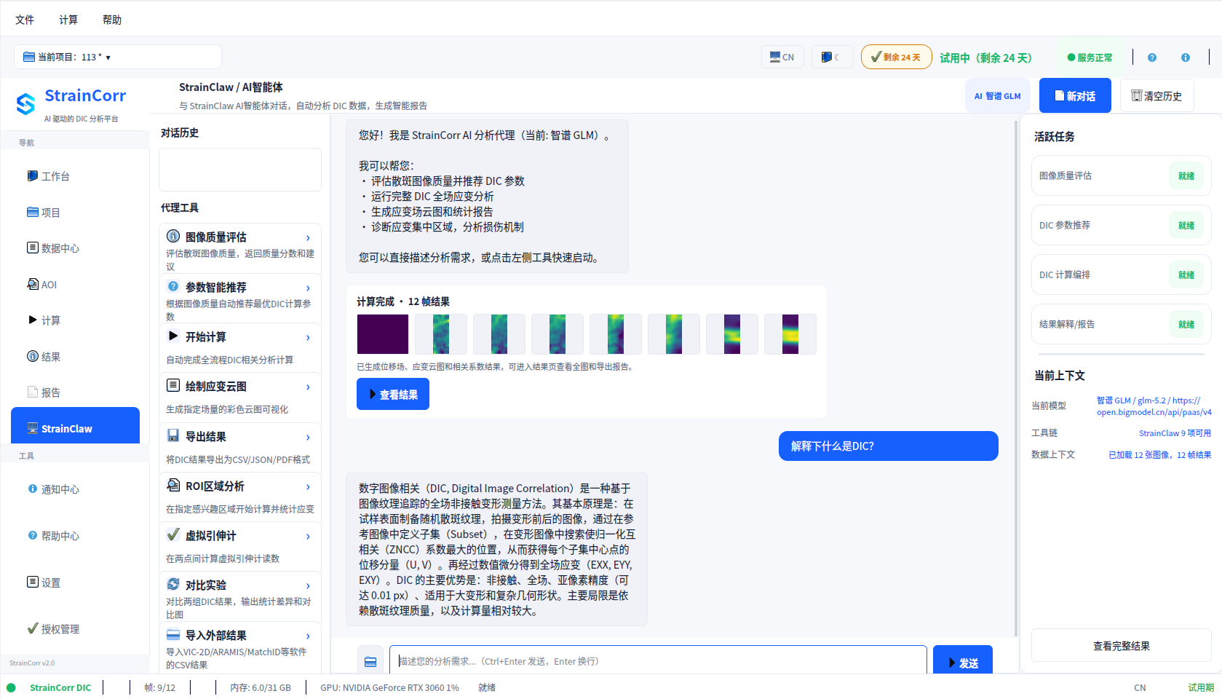Expand 绘制应变云图 chevron arrow

308,387
